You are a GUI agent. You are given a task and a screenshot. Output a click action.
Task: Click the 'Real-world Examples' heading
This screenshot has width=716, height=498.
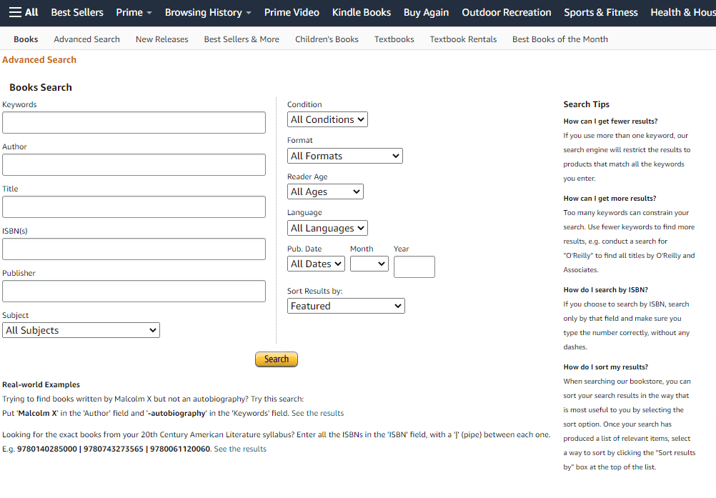(41, 384)
